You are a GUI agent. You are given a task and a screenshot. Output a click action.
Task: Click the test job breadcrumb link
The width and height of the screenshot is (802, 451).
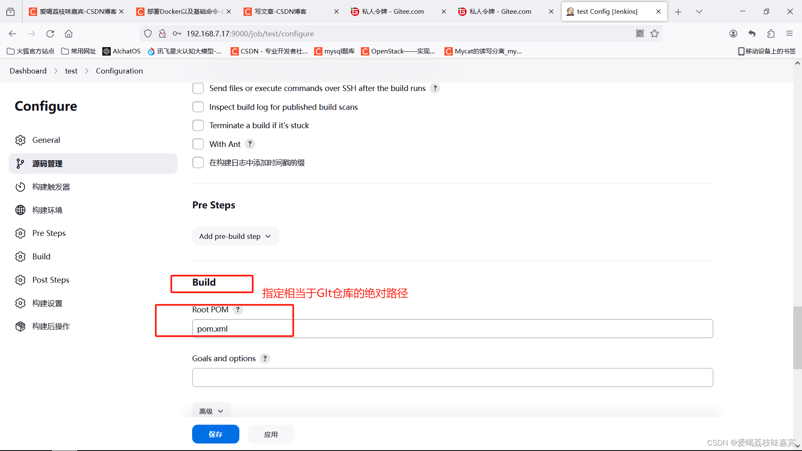click(x=71, y=71)
